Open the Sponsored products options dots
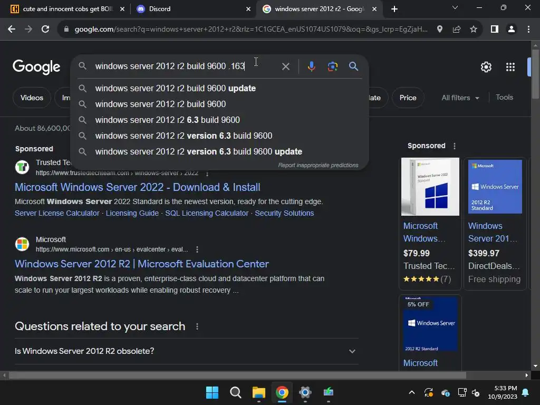The width and height of the screenshot is (540, 405). pos(455,146)
